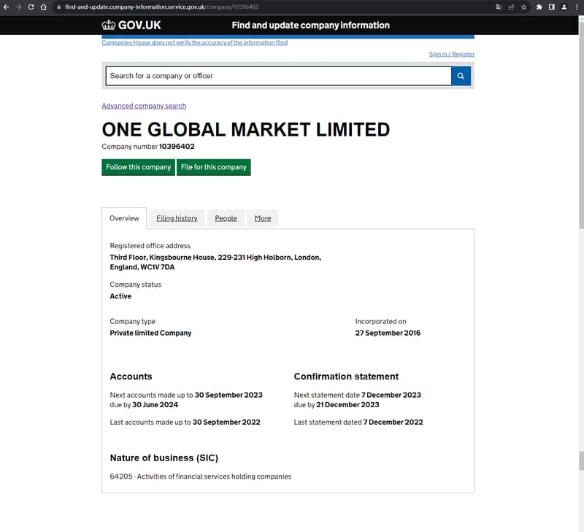Open the browser extensions puzzle icon

[x=539, y=7]
